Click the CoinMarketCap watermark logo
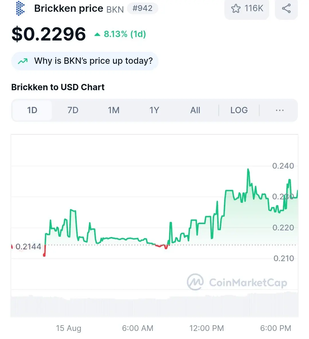The image size is (309, 339). [237, 282]
